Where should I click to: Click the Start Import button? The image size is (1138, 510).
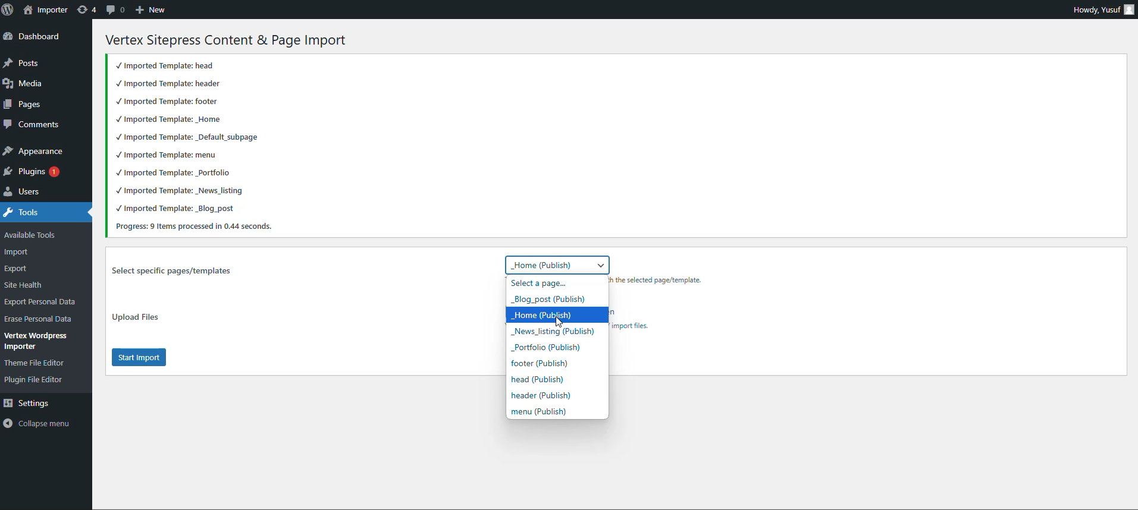(x=139, y=357)
